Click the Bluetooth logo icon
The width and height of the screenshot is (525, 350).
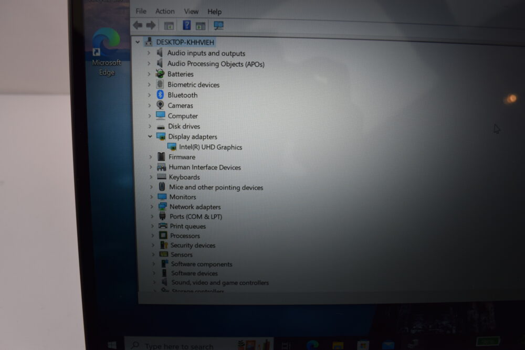(x=160, y=94)
